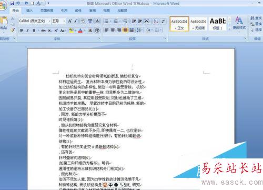Click the 替换 replace button
263x190 pixels.
pos(256,24)
